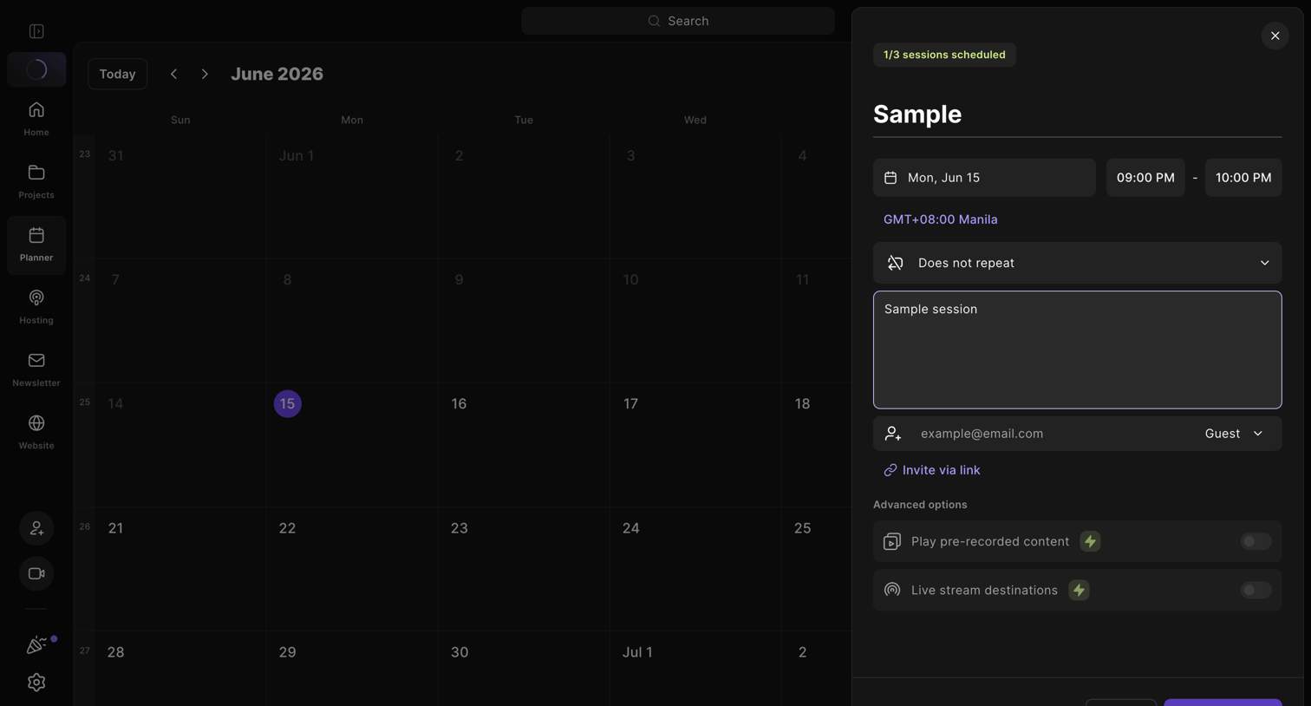Open the Hosting section
This screenshot has width=1311, height=706.
point(36,307)
